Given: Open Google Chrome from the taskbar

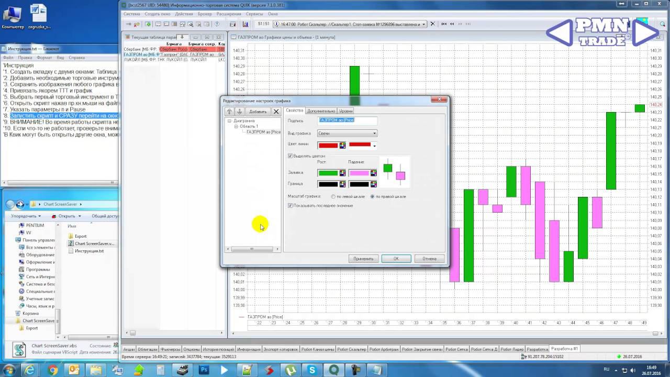Looking at the screenshot, I should pyautogui.click(x=52, y=370).
